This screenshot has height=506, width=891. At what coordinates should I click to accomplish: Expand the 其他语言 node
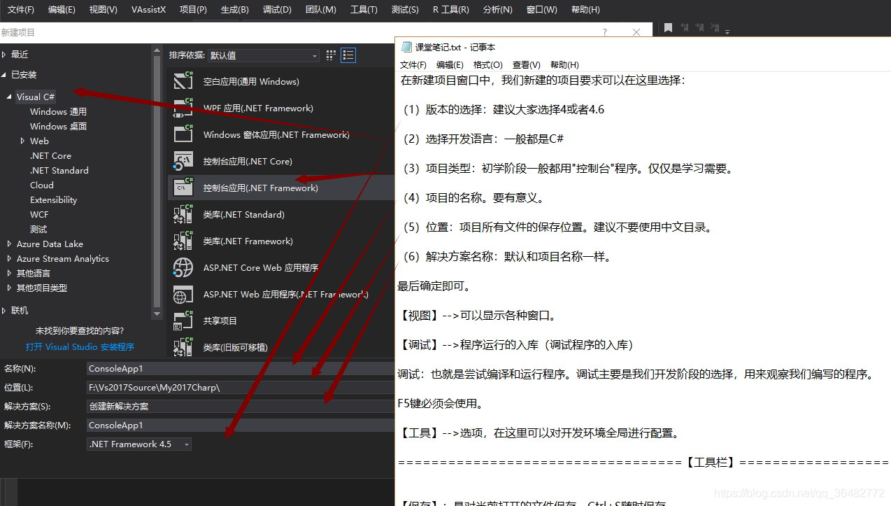(x=9, y=273)
